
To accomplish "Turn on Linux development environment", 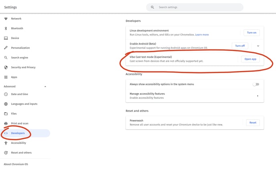I will pos(252,33).
